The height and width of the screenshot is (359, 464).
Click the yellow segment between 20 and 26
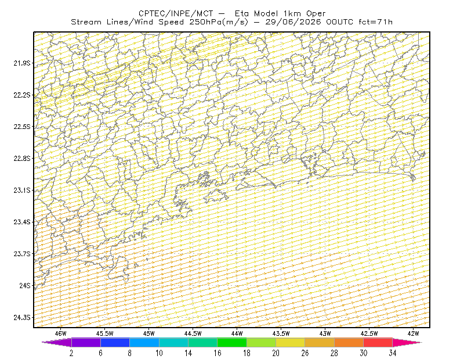click(x=291, y=342)
